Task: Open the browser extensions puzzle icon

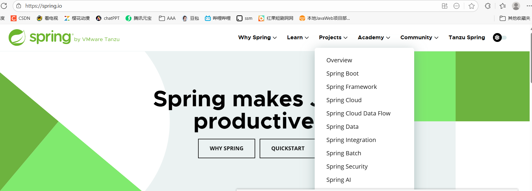Action: [488, 6]
